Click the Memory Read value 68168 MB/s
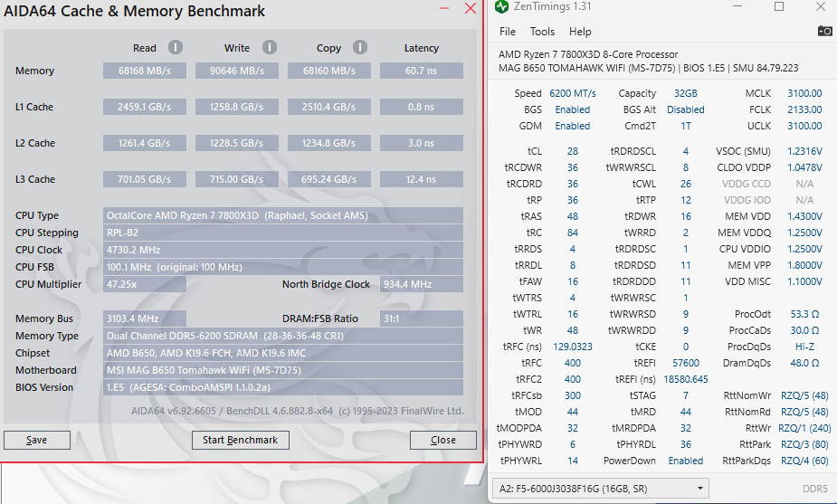Image resolution: width=837 pixels, height=504 pixels. point(145,71)
